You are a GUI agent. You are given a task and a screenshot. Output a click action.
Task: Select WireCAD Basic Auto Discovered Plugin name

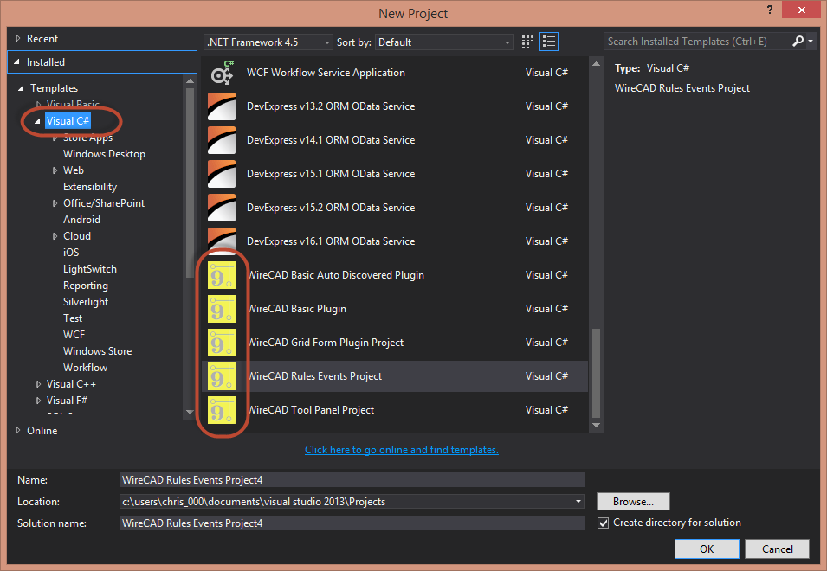pyautogui.click(x=336, y=275)
